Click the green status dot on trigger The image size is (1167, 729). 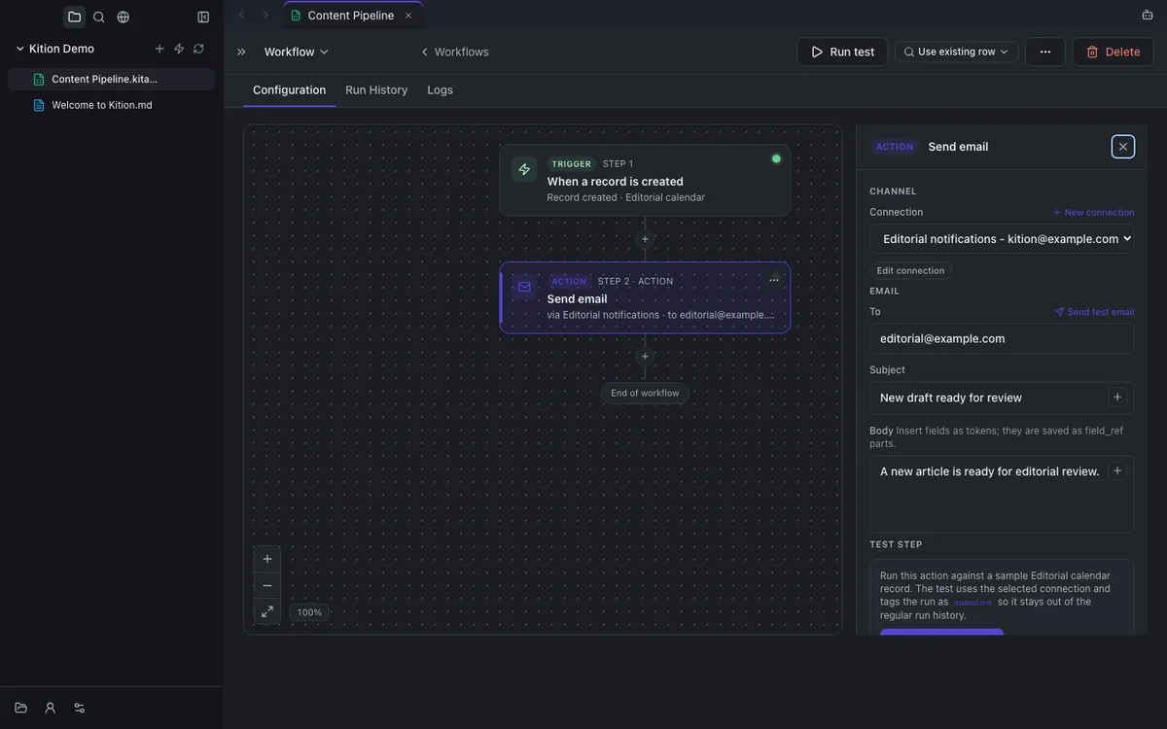click(x=776, y=158)
